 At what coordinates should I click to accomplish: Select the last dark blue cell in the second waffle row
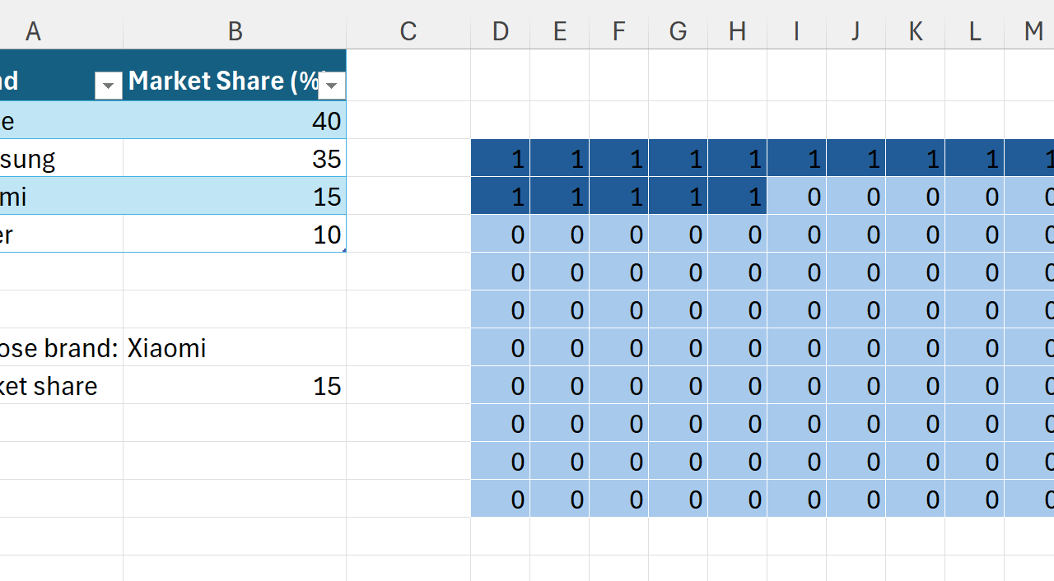(x=737, y=197)
